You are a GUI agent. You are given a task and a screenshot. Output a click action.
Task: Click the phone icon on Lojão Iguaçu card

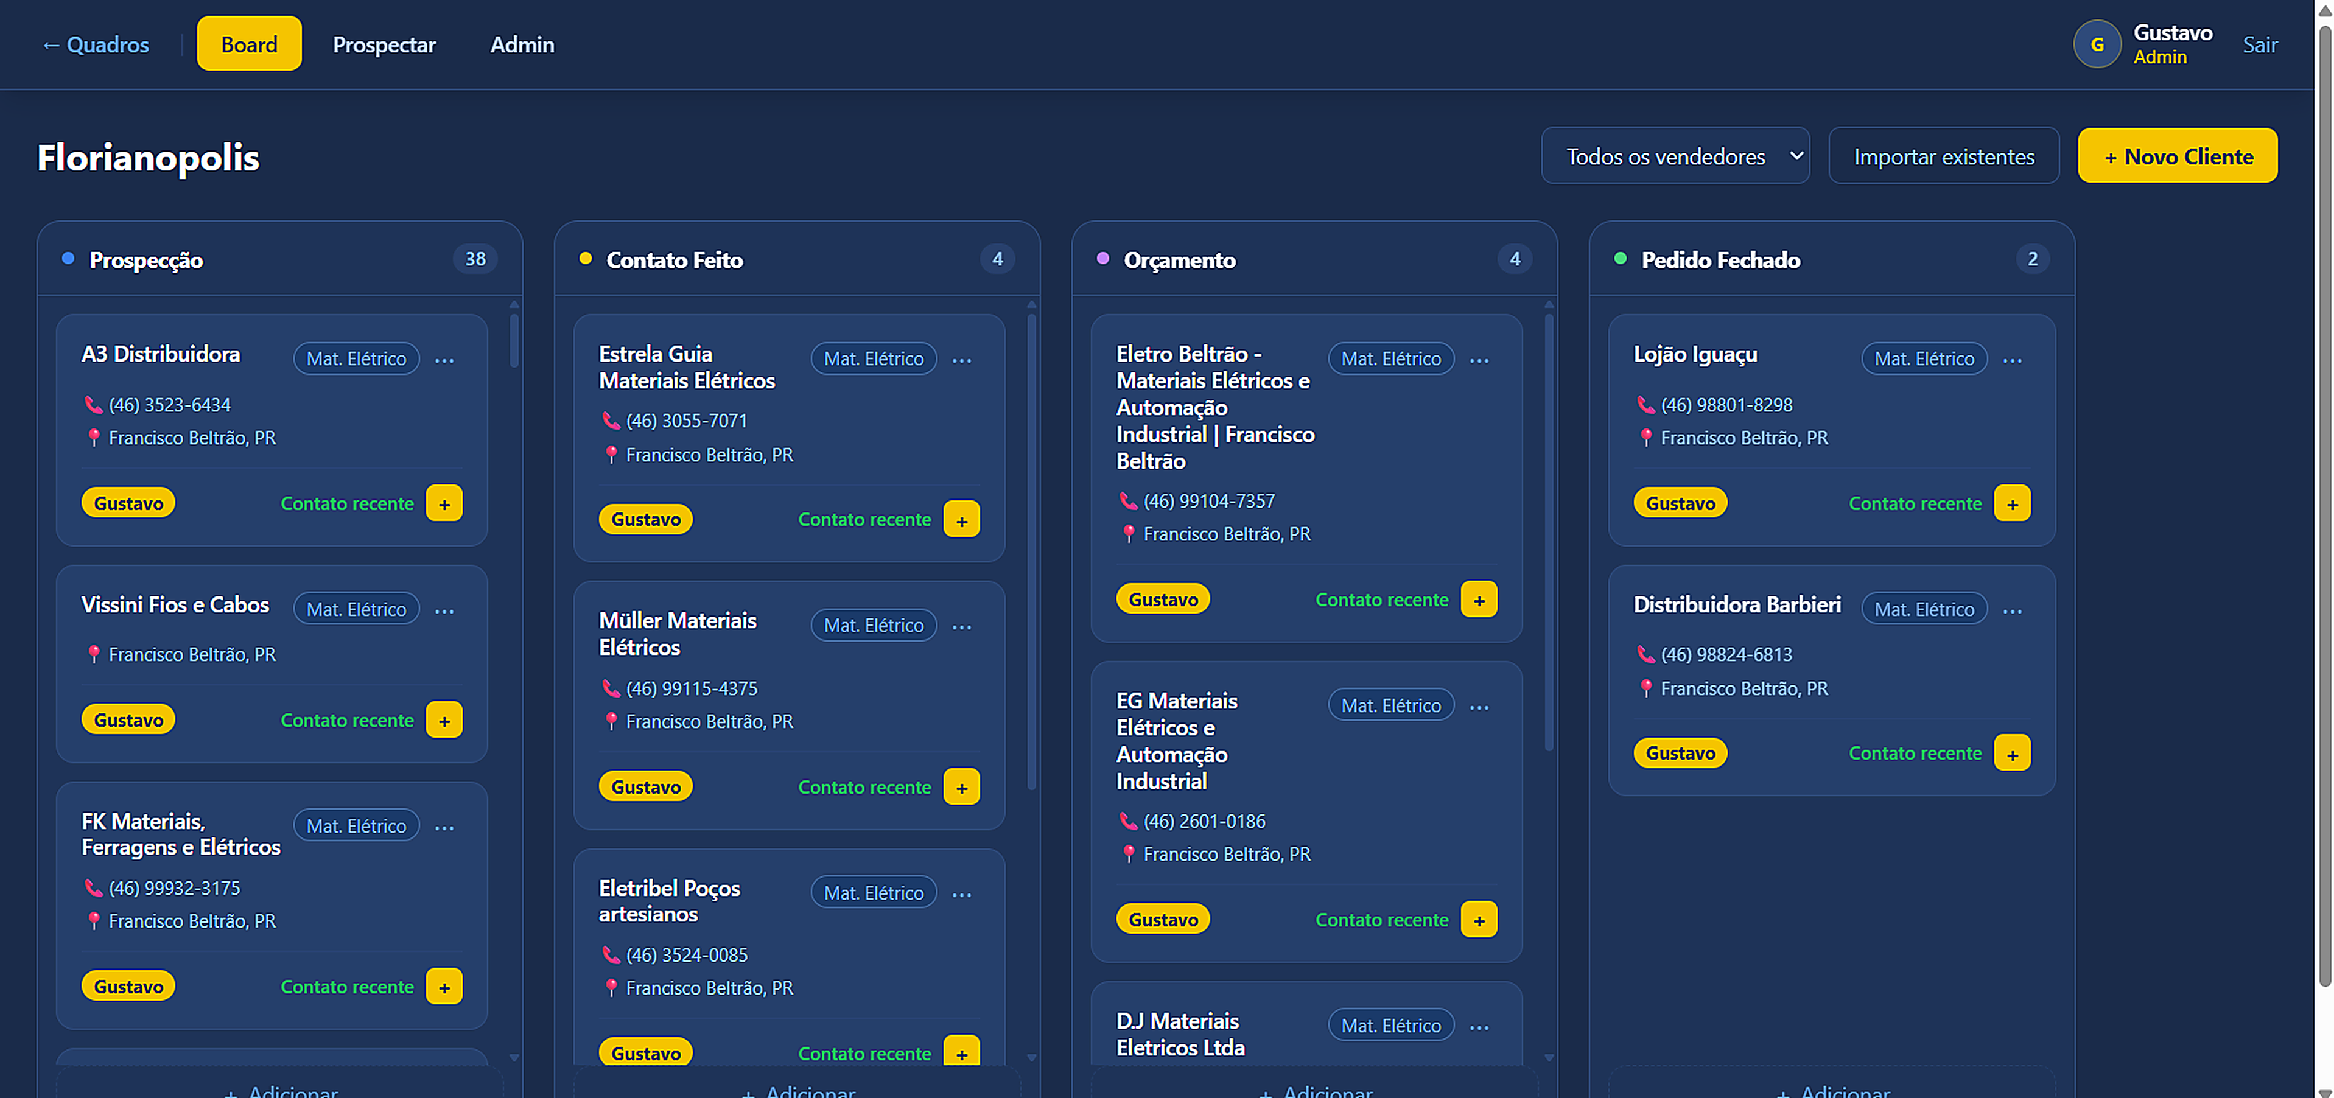pos(1645,405)
